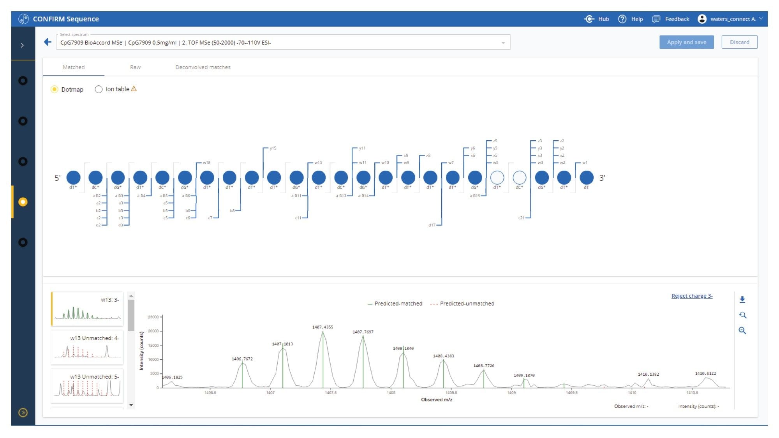Viewport: 779px width, 438px height.
Task: Select the Ion table radio button
Action: [x=99, y=89]
